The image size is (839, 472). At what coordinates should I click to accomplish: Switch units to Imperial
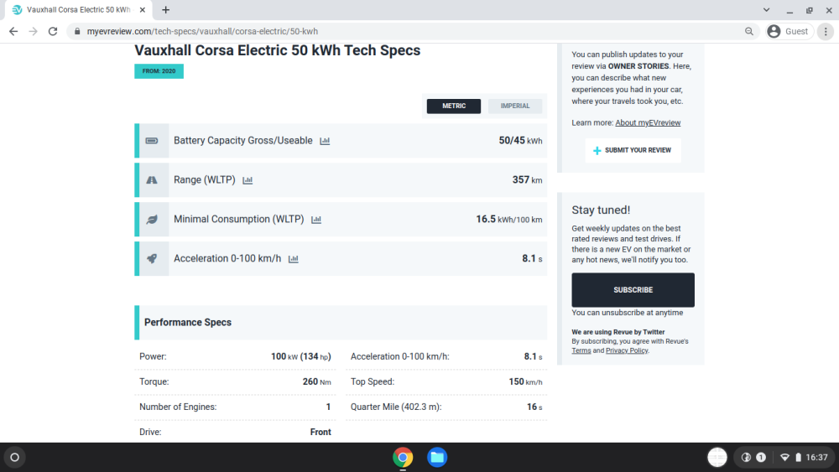pos(515,106)
